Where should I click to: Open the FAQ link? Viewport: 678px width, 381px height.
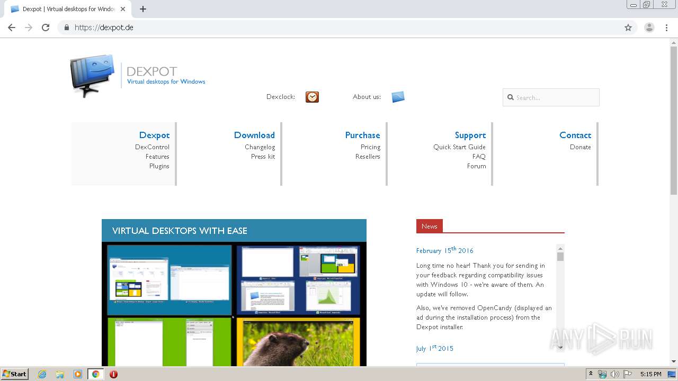coord(479,157)
